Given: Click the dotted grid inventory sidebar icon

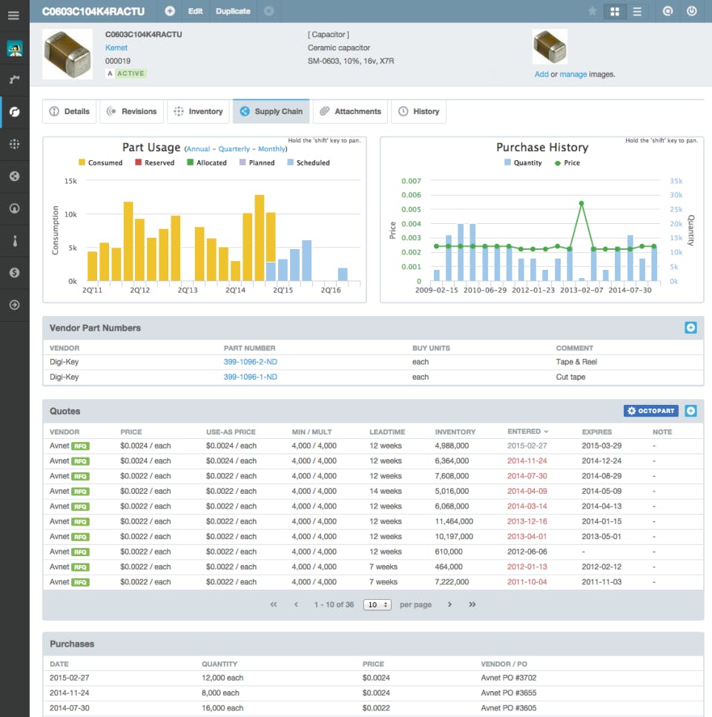Looking at the screenshot, I should coord(14,145).
